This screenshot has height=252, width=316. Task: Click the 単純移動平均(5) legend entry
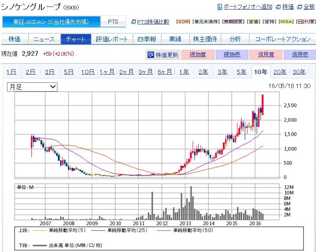[59, 230]
